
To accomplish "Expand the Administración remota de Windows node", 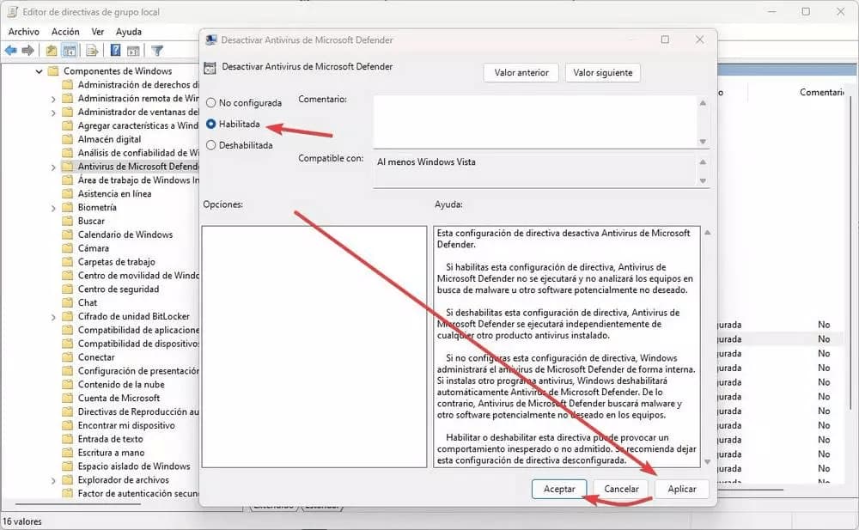I will pyautogui.click(x=53, y=99).
